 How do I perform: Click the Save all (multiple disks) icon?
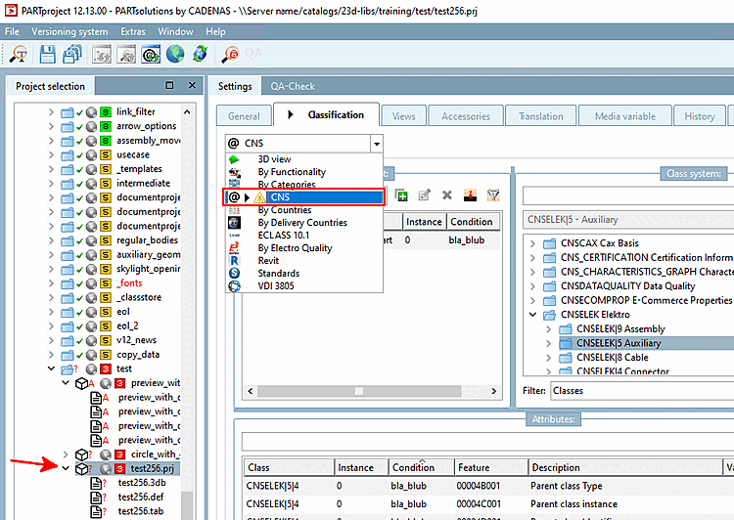tap(72, 54)
